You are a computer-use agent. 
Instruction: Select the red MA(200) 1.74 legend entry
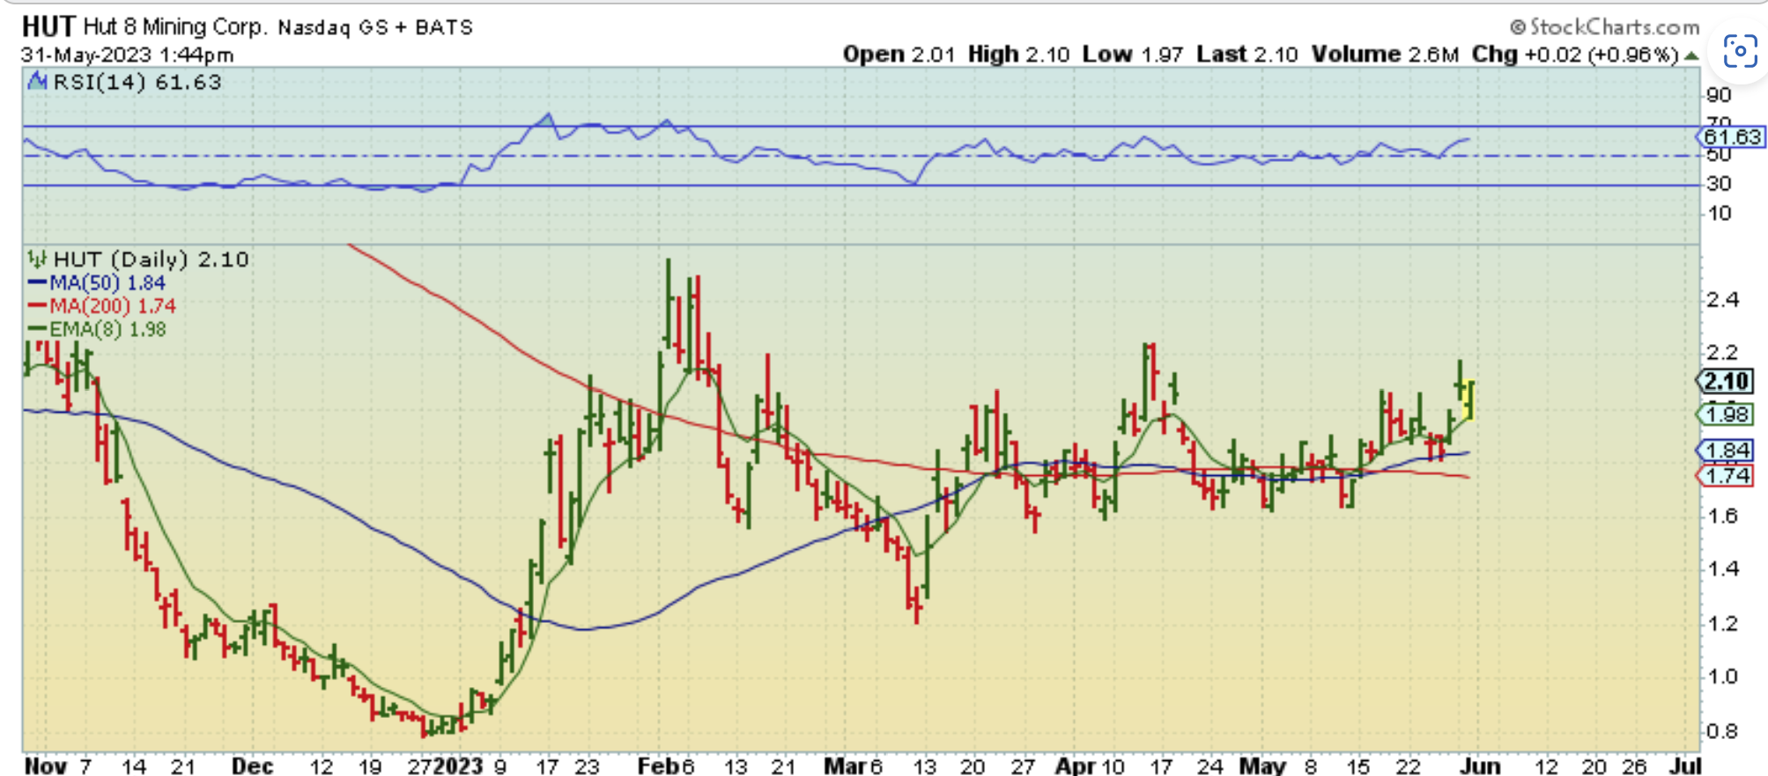(x=101, y=306)
